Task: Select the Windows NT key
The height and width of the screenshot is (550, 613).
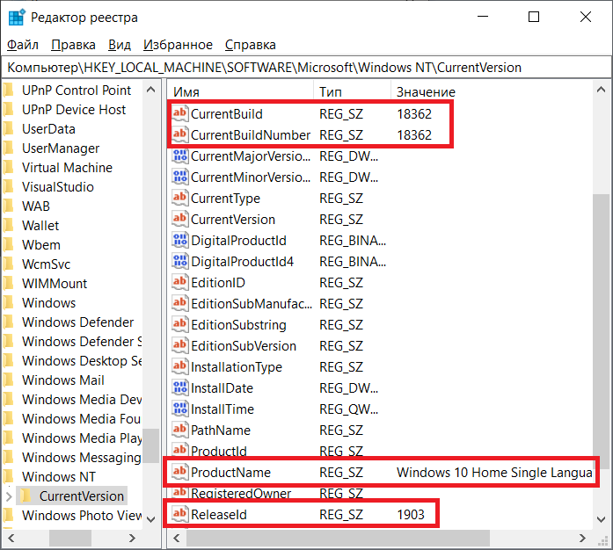Action: tap(59, 477)
